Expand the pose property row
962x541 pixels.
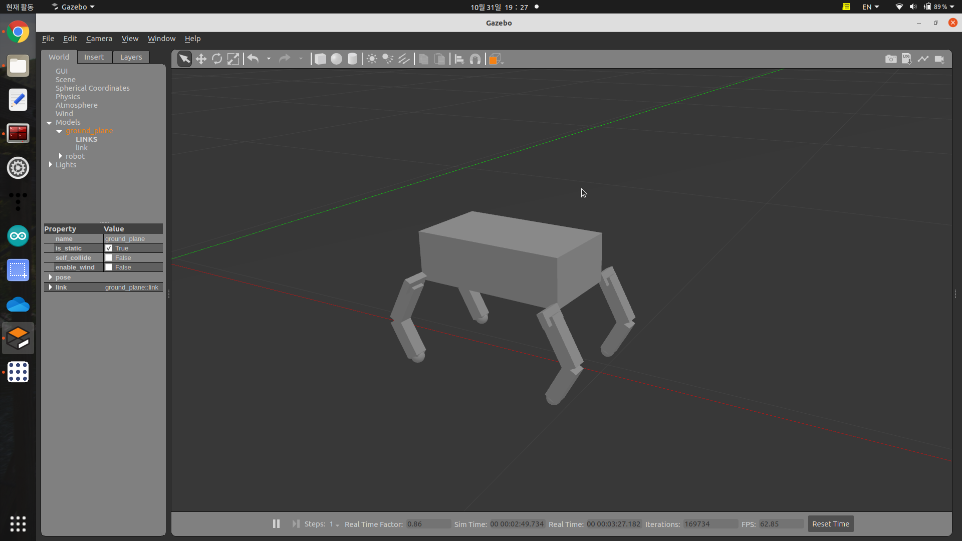[50, 277]
